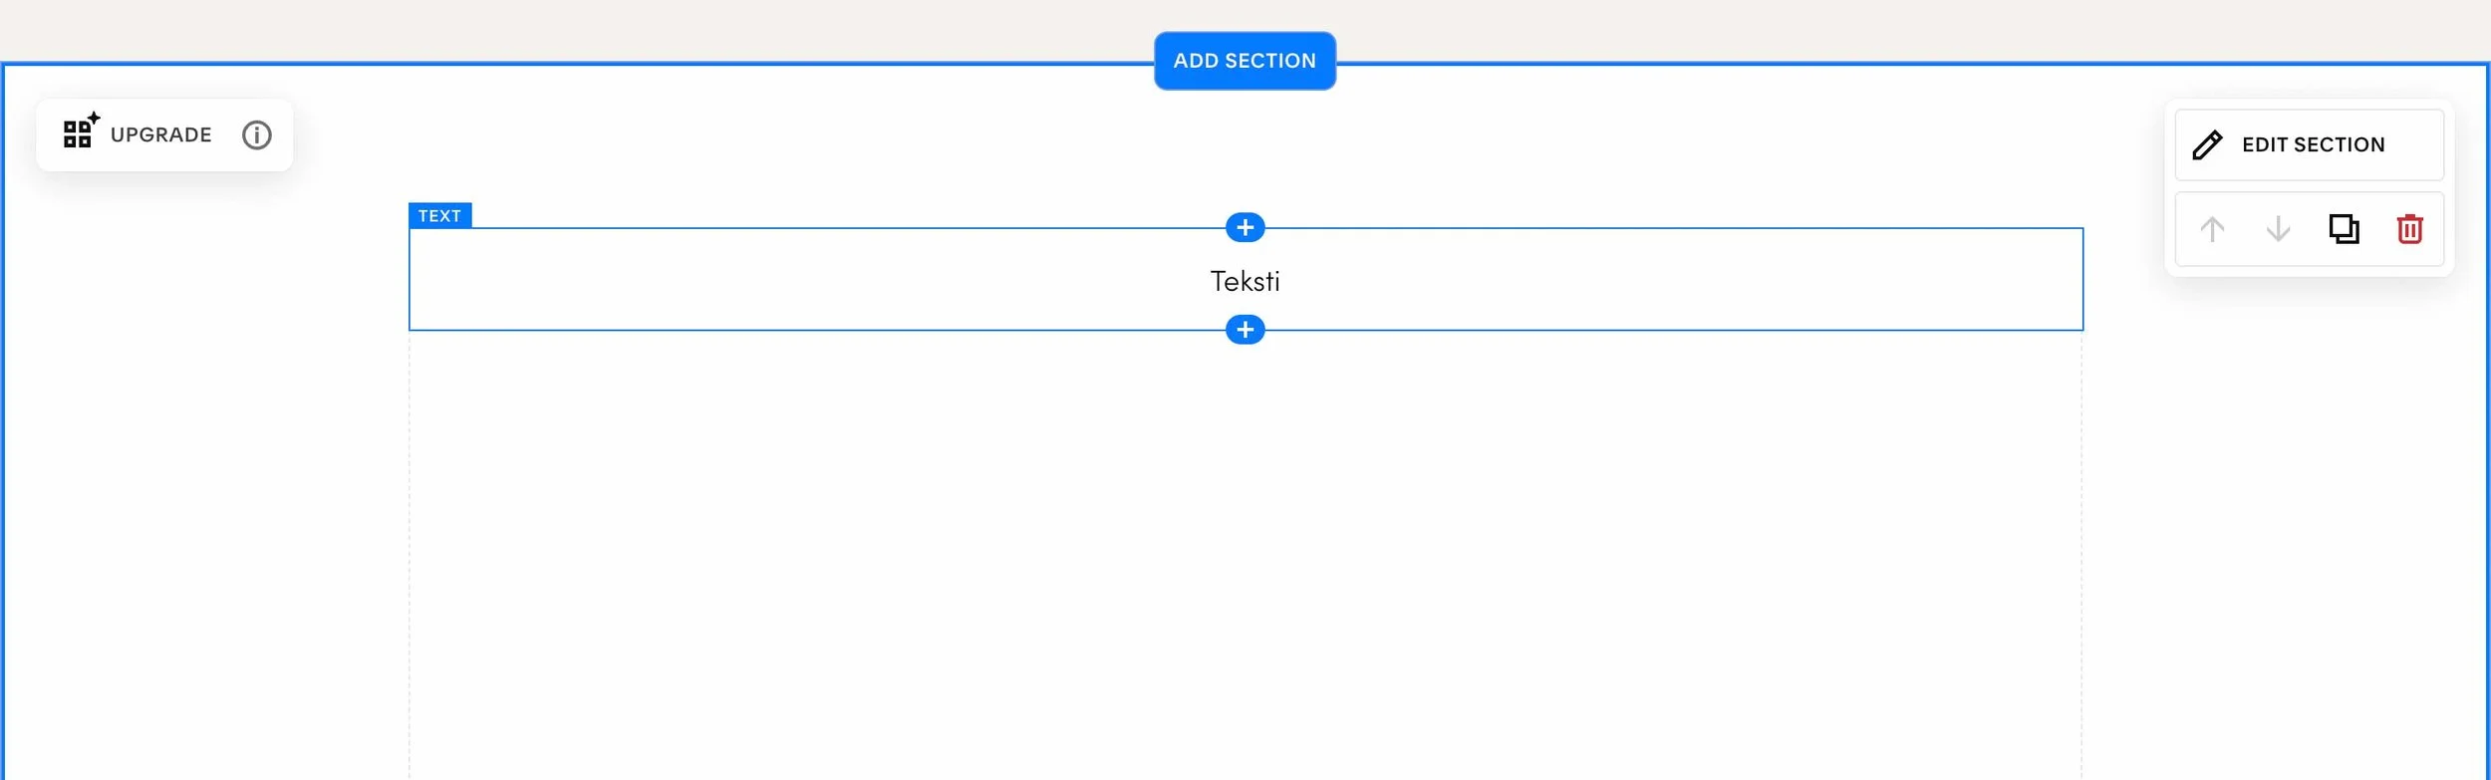Viewport: 2491px width, 780px height.
Task: Click gray page background above the section
Action: pos(598,28)
